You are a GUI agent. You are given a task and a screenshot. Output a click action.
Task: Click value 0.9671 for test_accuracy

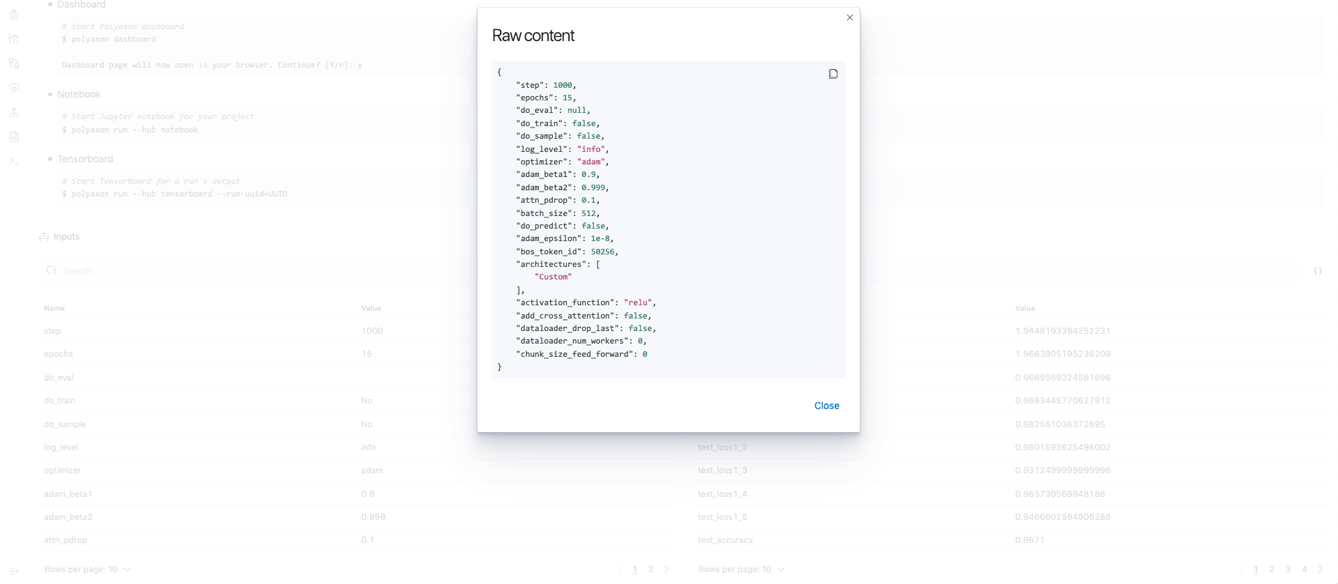click(x=1030, y=540)
